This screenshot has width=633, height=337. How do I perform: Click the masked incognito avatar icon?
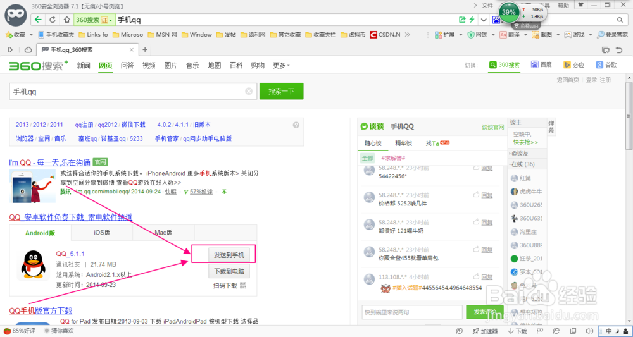point(16,16)
